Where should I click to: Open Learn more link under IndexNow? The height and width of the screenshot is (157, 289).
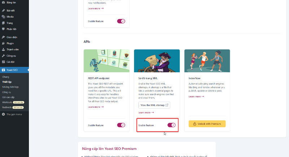[196, 97]
